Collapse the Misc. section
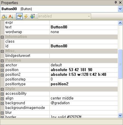Viewport: 123px width, 125px height. (x=2, y=51)
